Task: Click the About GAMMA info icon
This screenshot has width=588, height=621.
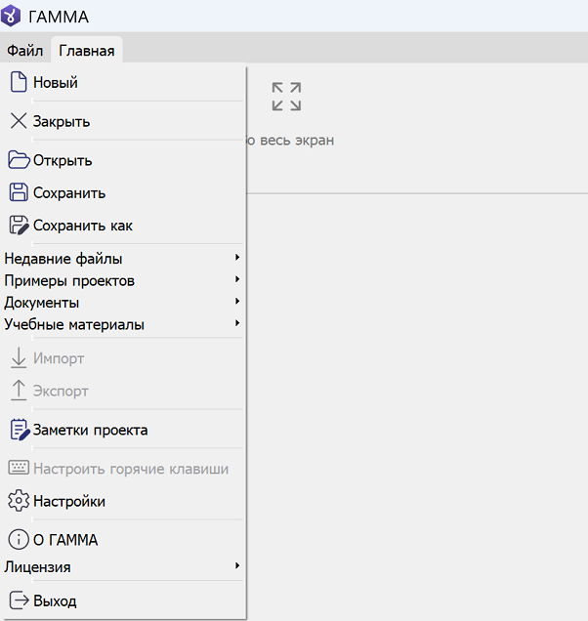Action: tap(19, 540)
